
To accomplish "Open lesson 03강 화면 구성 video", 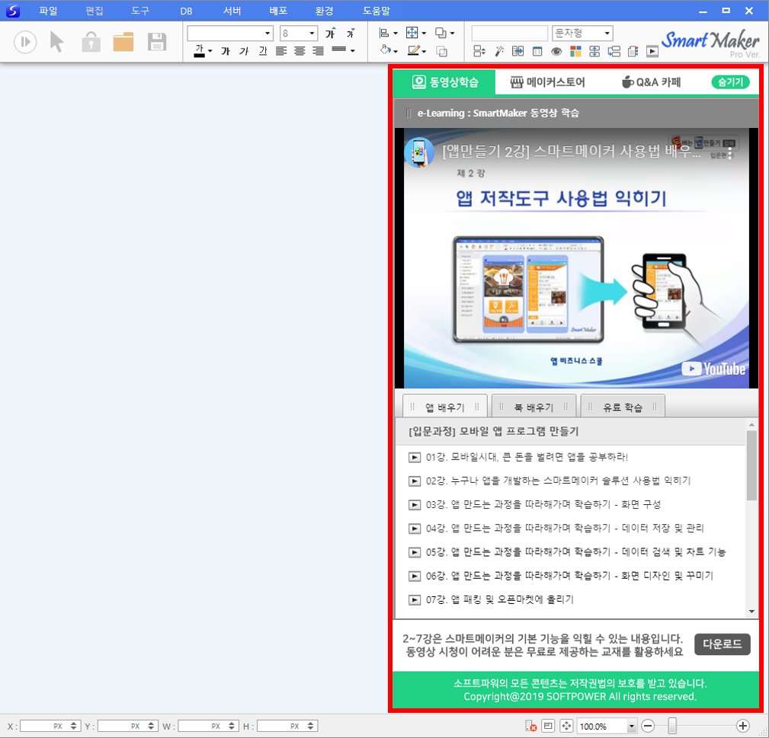I will click(534, 504).
